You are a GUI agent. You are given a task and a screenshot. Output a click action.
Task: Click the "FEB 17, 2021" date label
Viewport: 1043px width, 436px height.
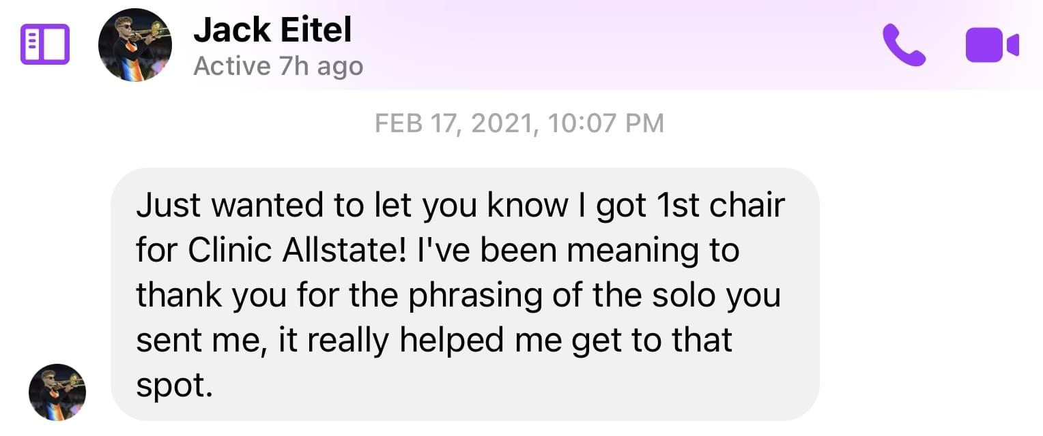[x=453, y=123]
